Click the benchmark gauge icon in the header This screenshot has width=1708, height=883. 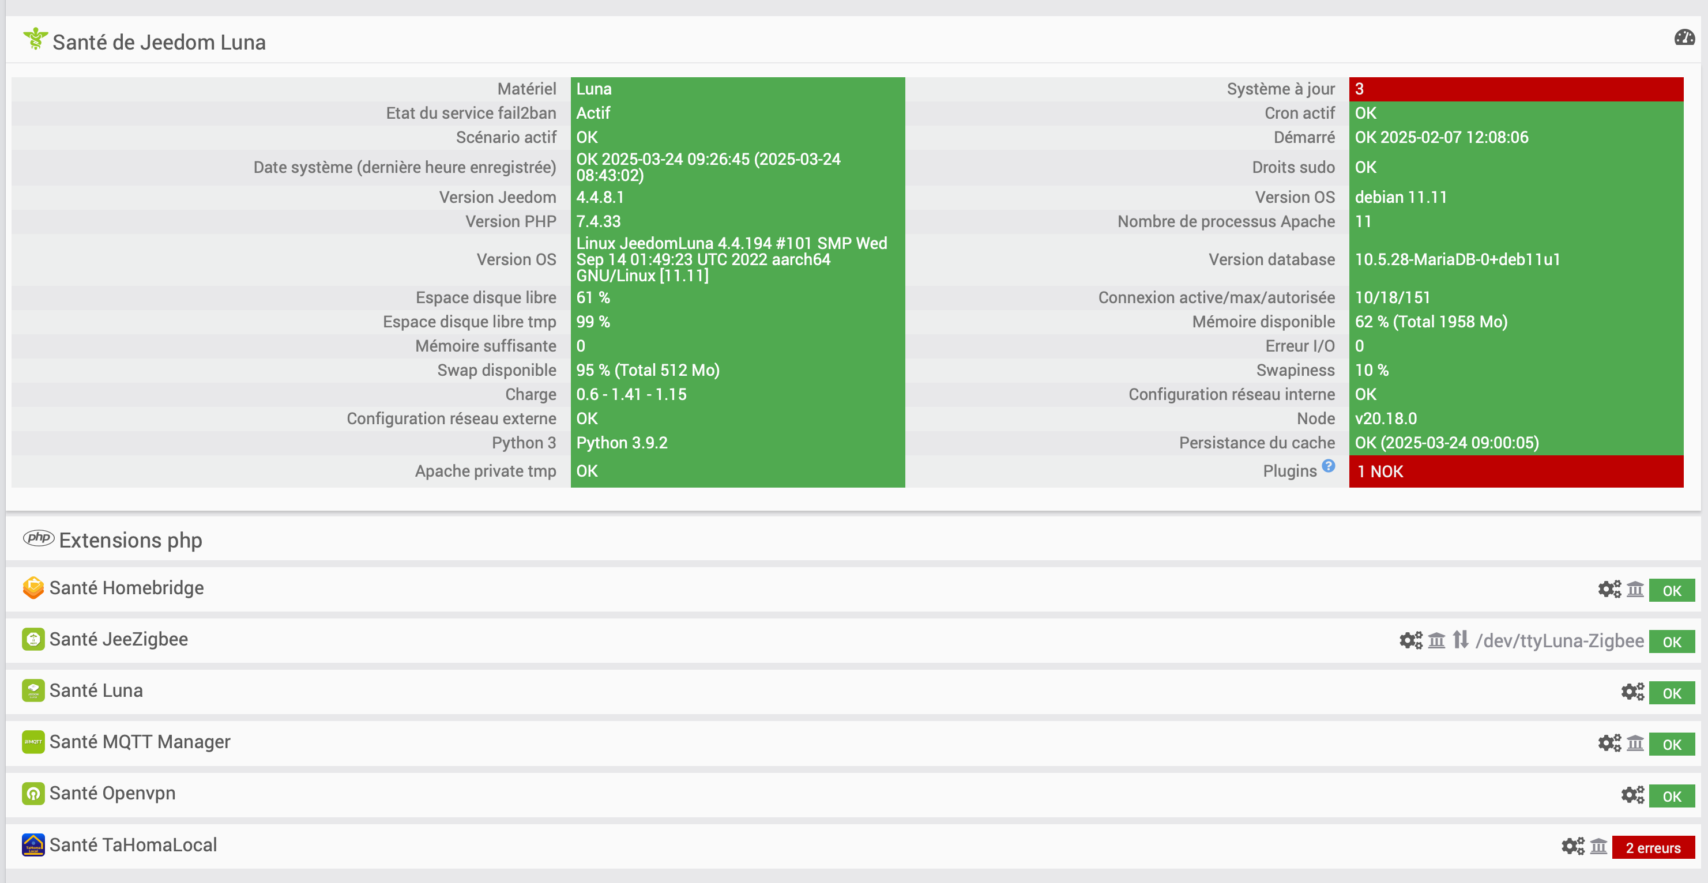1684,38
